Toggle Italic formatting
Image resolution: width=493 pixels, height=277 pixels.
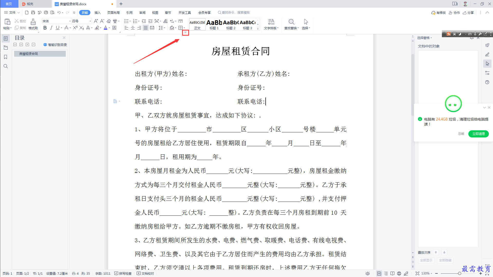click(51, 28)
